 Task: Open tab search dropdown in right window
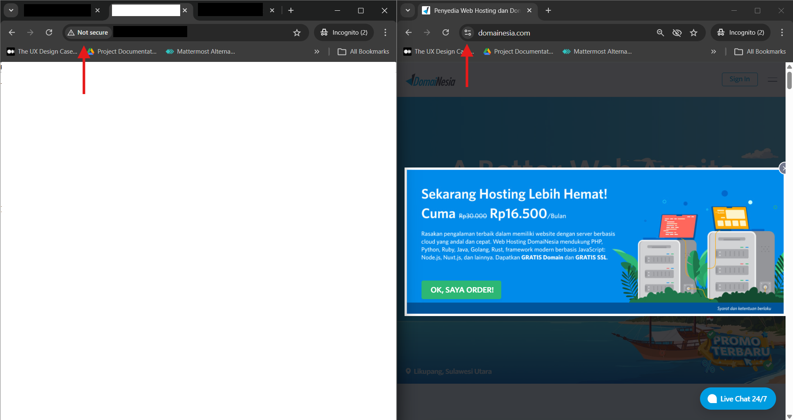click(x=408, y=10)
